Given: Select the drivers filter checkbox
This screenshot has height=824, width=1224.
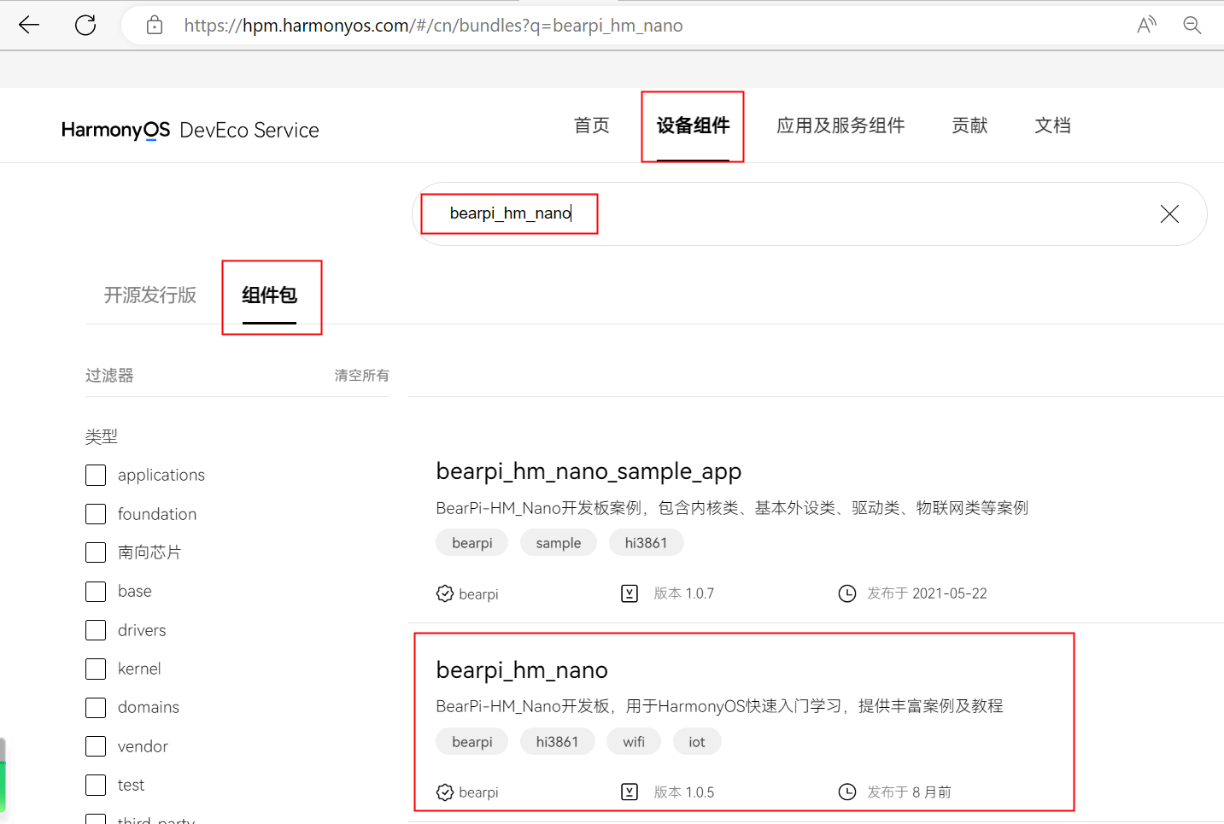Looking at the screenshot, I should [x=96, y=630].
